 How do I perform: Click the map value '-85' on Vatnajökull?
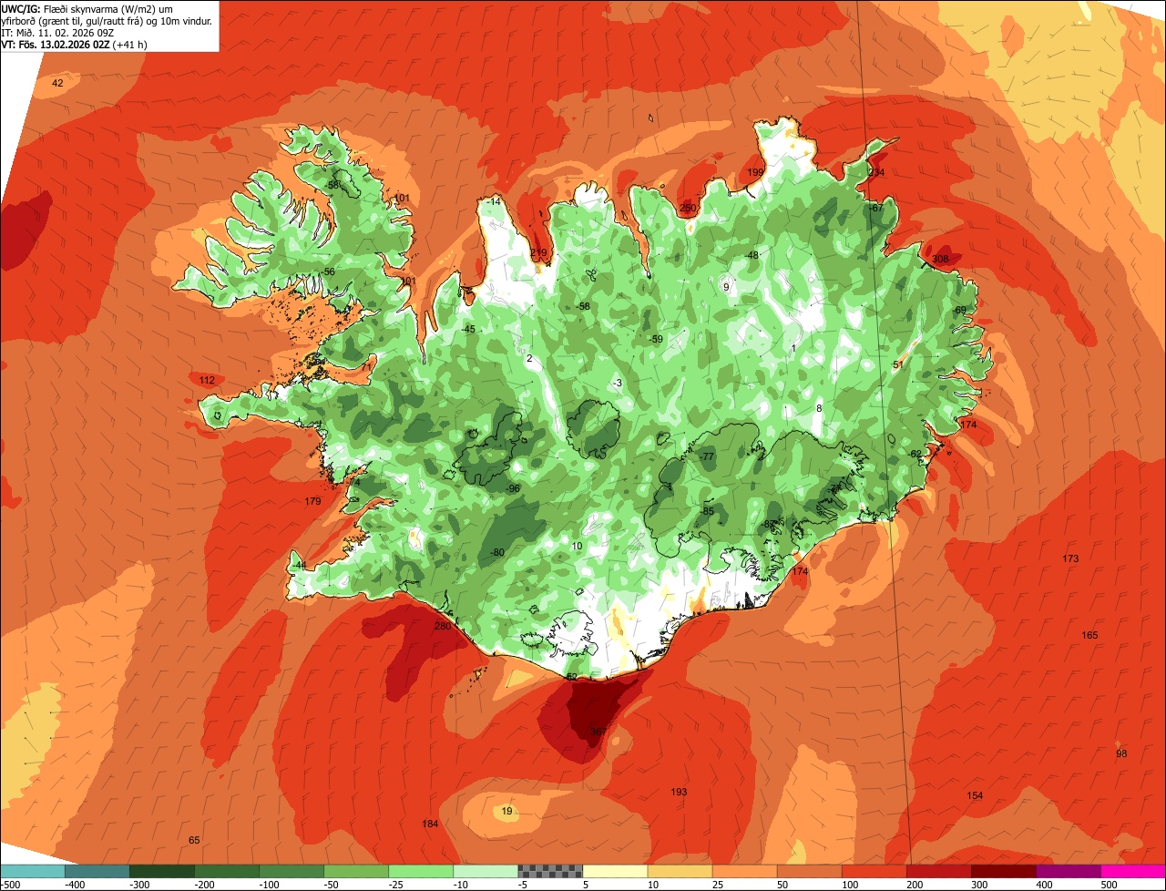pyautogui.click(x=707, y=511)
